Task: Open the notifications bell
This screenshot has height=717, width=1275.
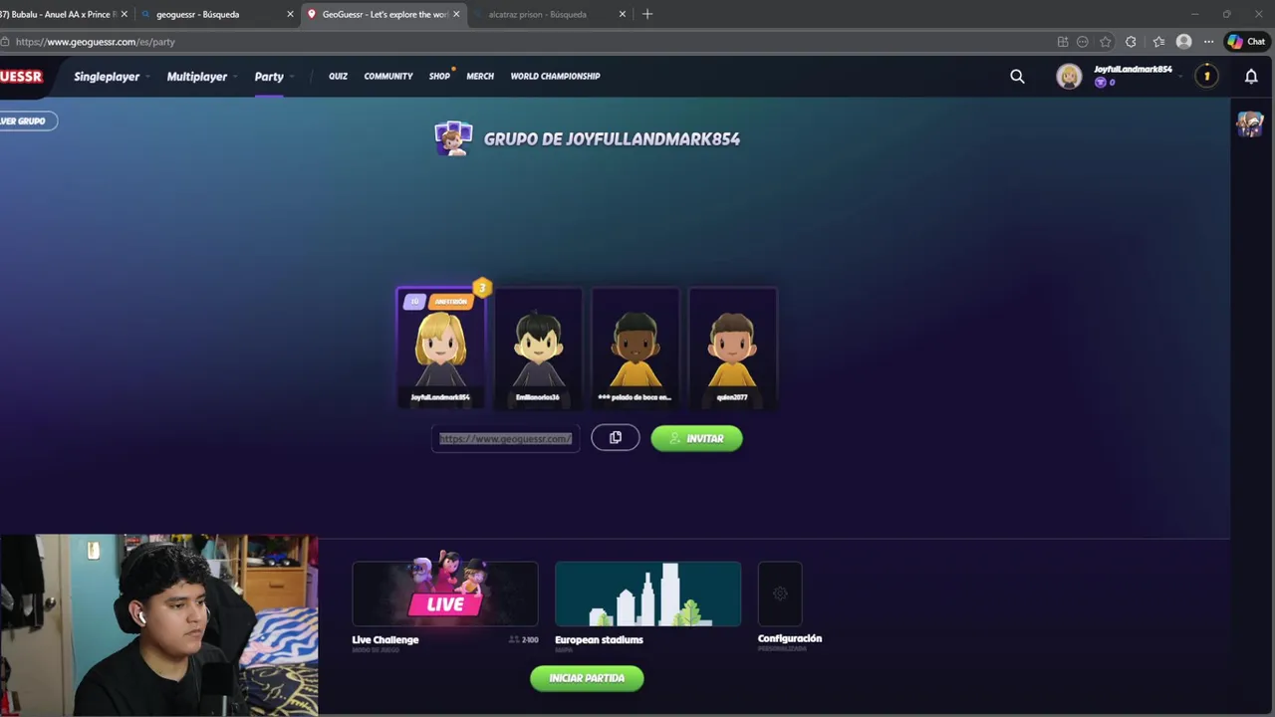Action: click(1251, 76)
